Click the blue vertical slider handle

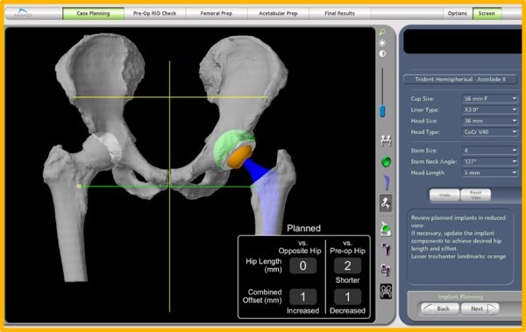click(x=382, y=111)
